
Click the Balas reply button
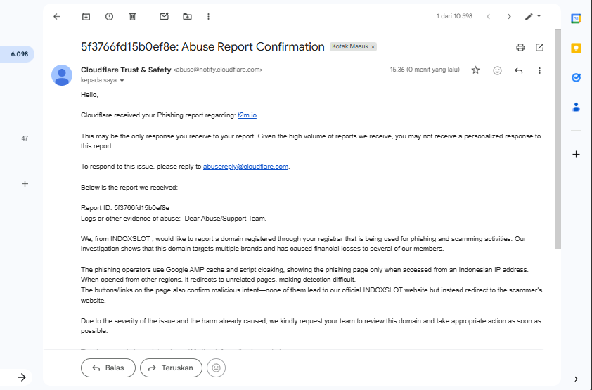pyautogui.click(x=108, y=368)
